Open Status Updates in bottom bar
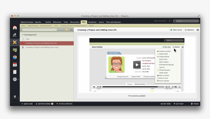 pos(65,104)
